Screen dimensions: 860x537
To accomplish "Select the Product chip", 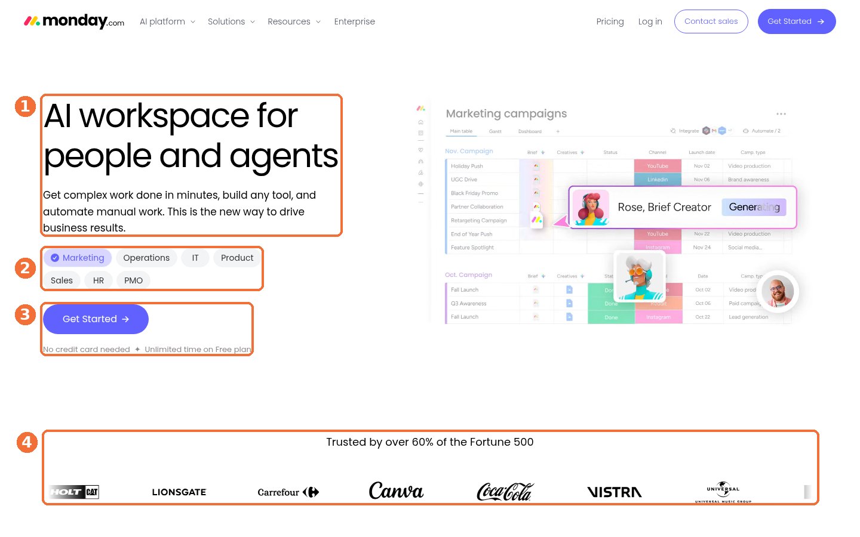I will 237,258.
